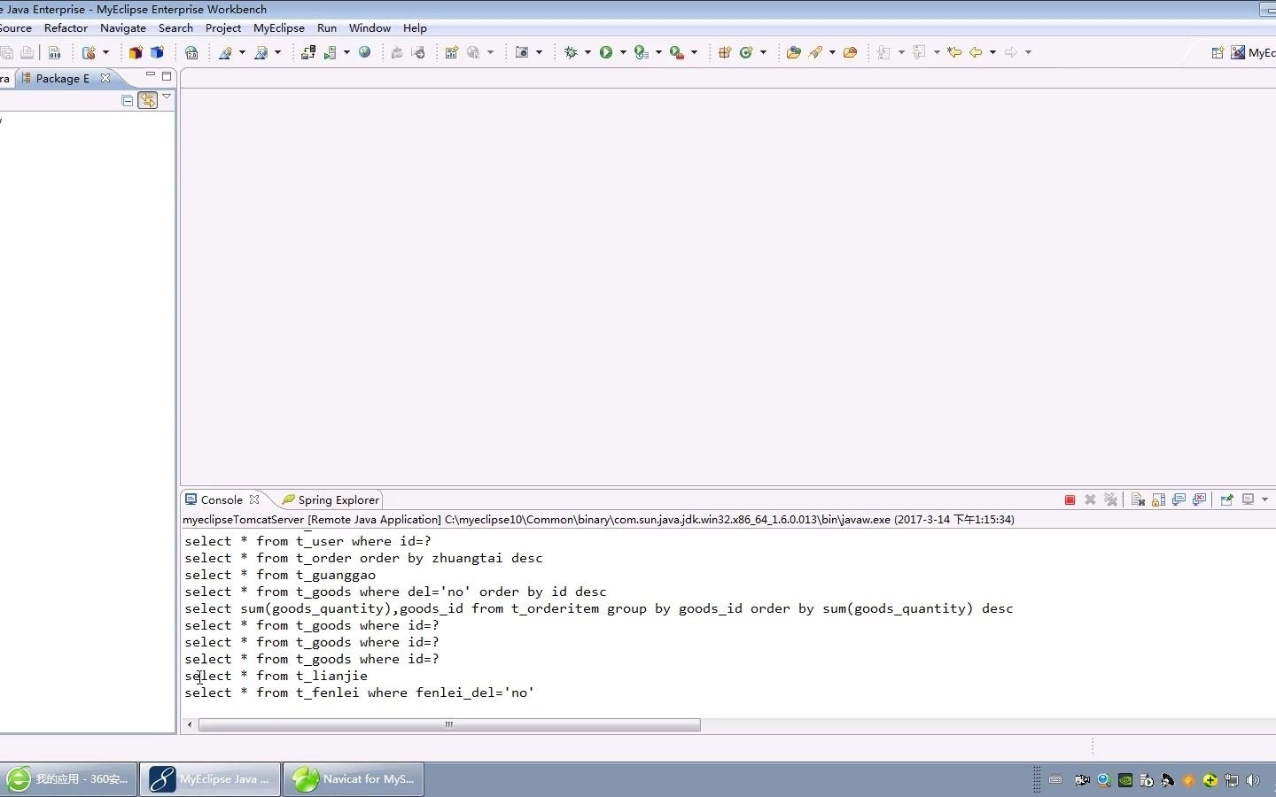Screen dimensions: 1276x797
Task: Click the binary 010 toolbar icon
Action: tap(55, 52)
